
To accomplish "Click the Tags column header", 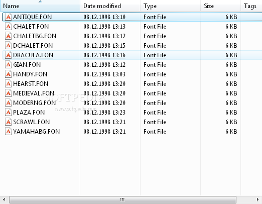I will pos(251,6).
